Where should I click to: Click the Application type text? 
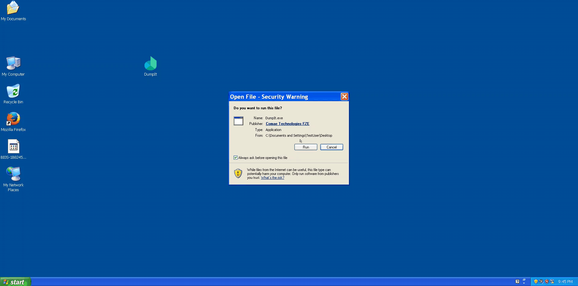click(x=273, y=130)
